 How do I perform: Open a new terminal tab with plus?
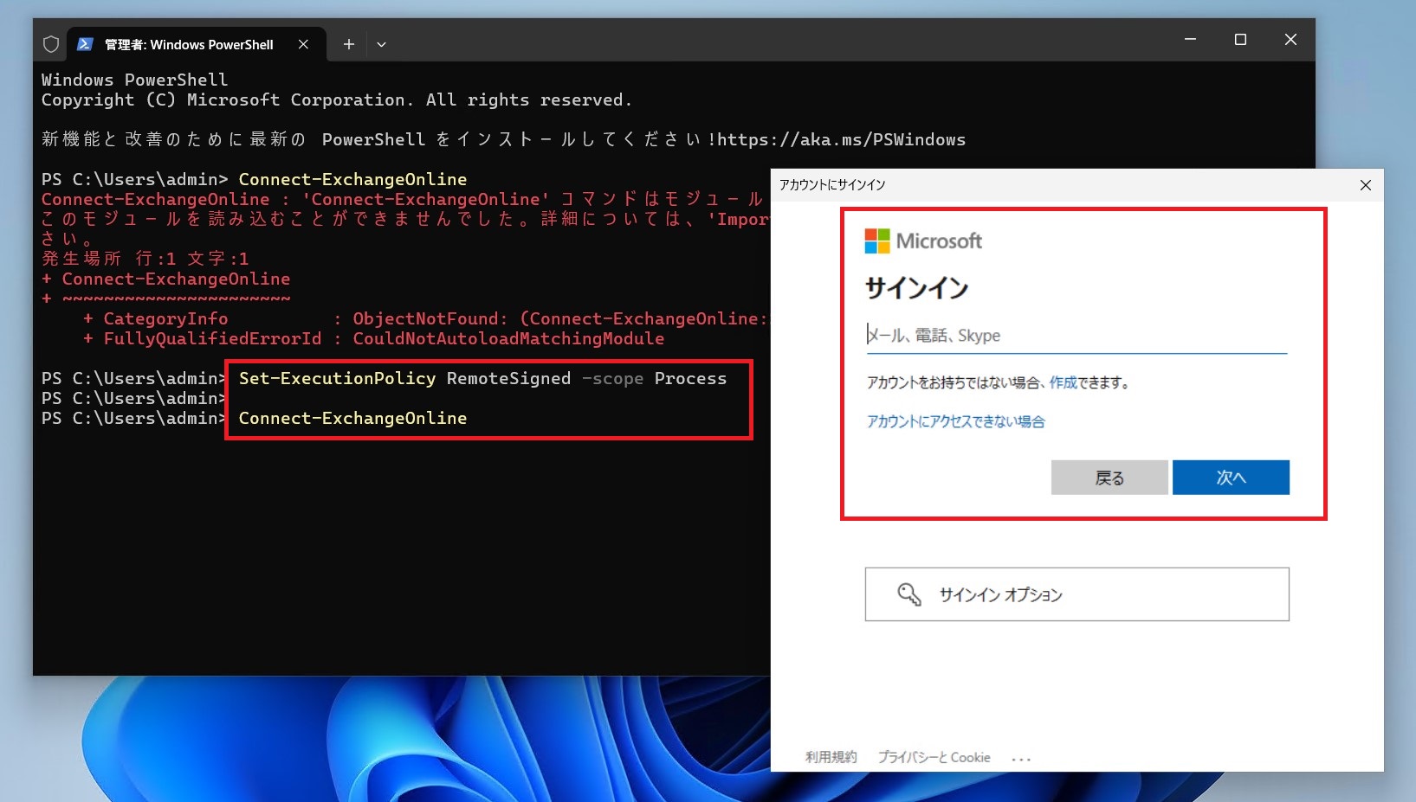[348, 44]
